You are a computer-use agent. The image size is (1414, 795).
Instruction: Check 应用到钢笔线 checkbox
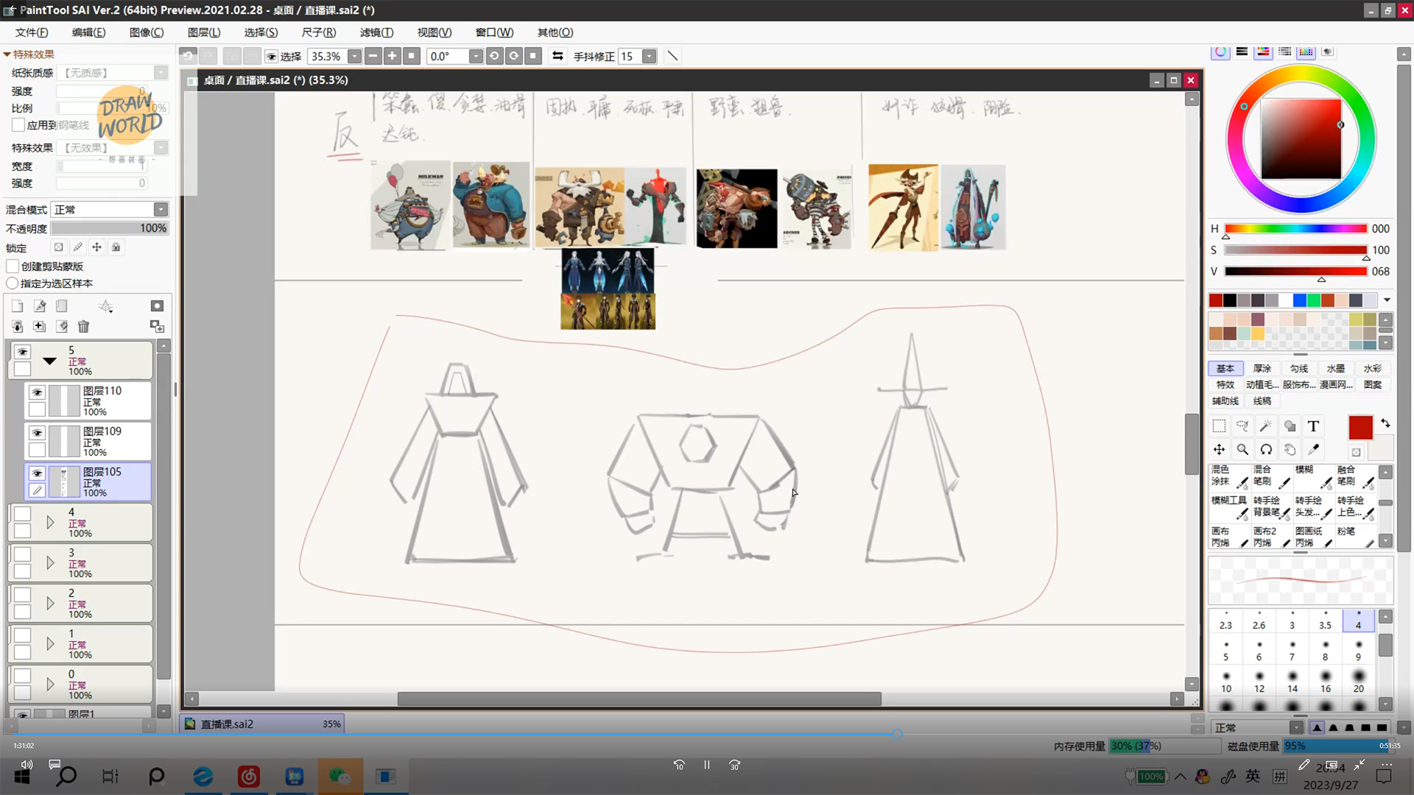pyautogui.click(x=18, y=124)
